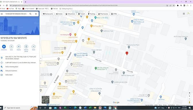
Task: Select the Coffee Bin Bin marker
Action: [78, 22]
